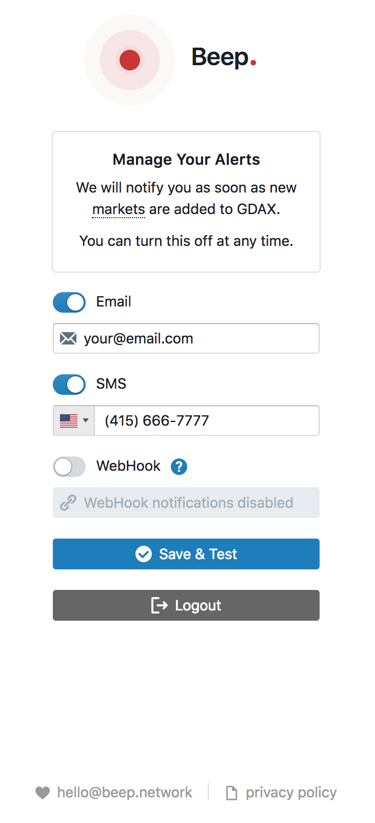This screenshot has width=375, height=823.
Task: Focus the email address input field
Action: 200,338
